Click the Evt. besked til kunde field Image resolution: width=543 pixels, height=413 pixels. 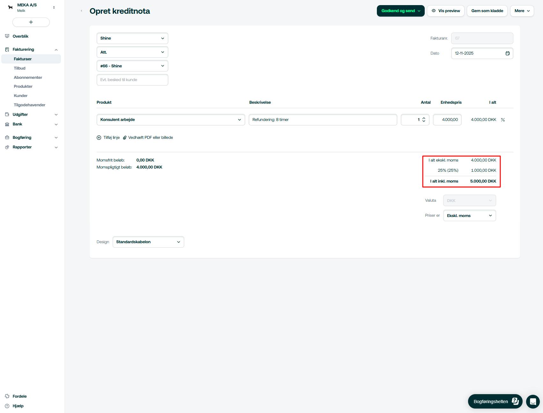[x=132, y=80]
